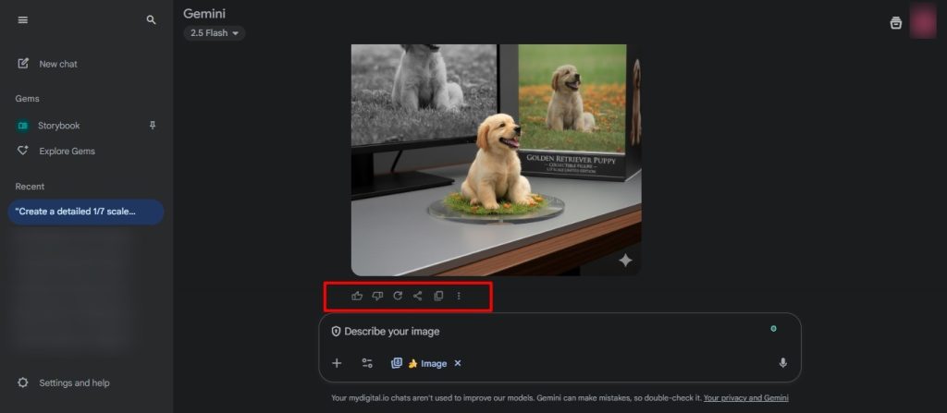Start a New chat
The width and height of the screenshot is (947, 413).
[x=57, y=64]
